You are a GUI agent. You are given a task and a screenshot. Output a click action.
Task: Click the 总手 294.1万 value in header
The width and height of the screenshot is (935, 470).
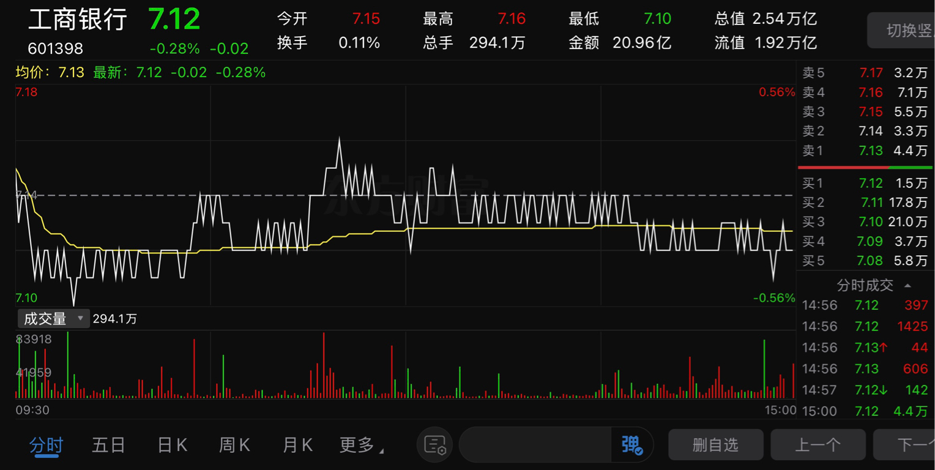coord(497,43)
